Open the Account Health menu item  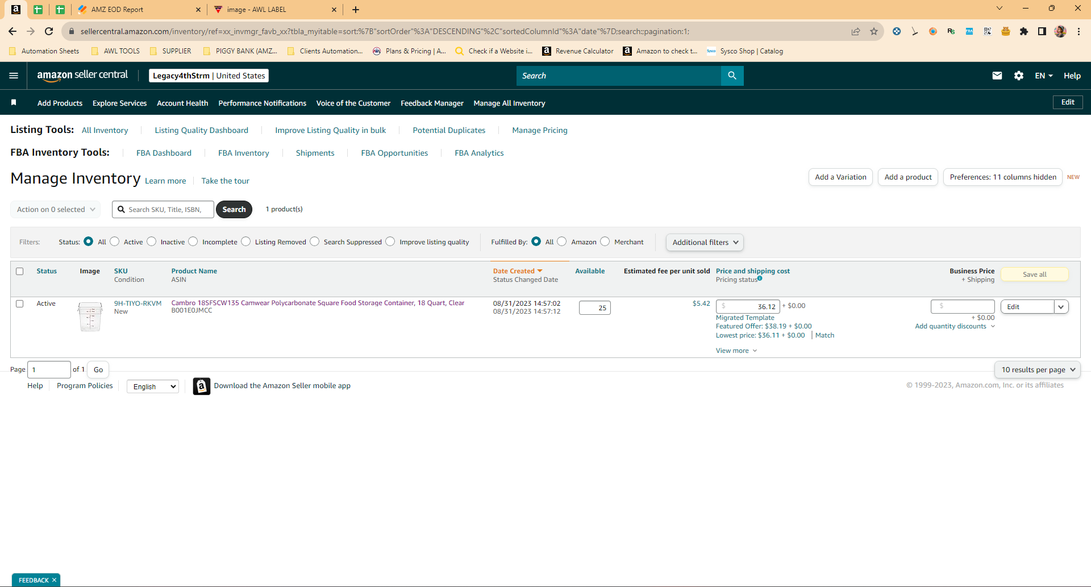click(182, 103)
